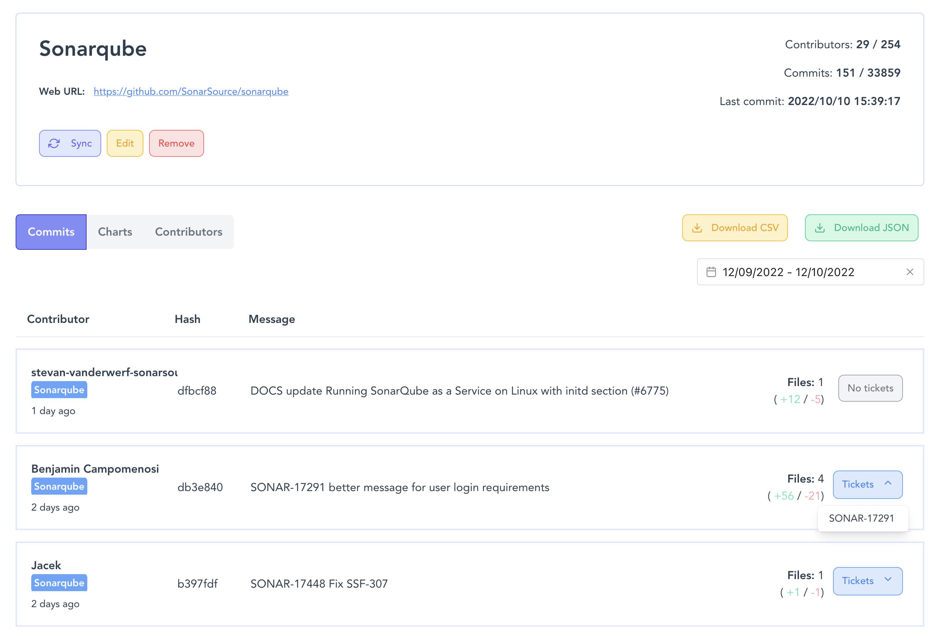Click Sonarqube tag under stevan-vanderwerf

59,390
